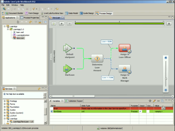Screen dimensions: 175x131
Task: Click the yellow back arrow icon
Action: point(57,9)
